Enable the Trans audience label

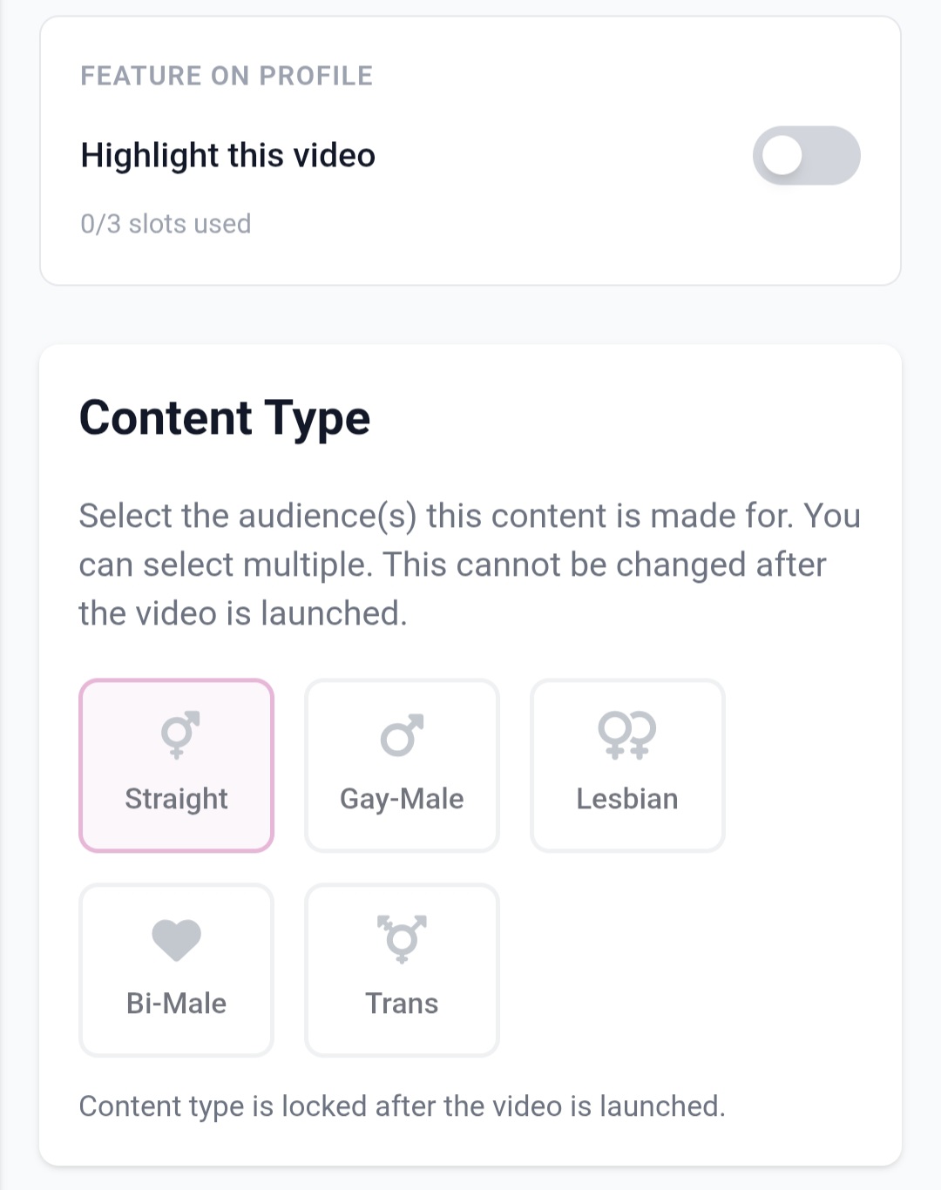tap(402, 1004)
